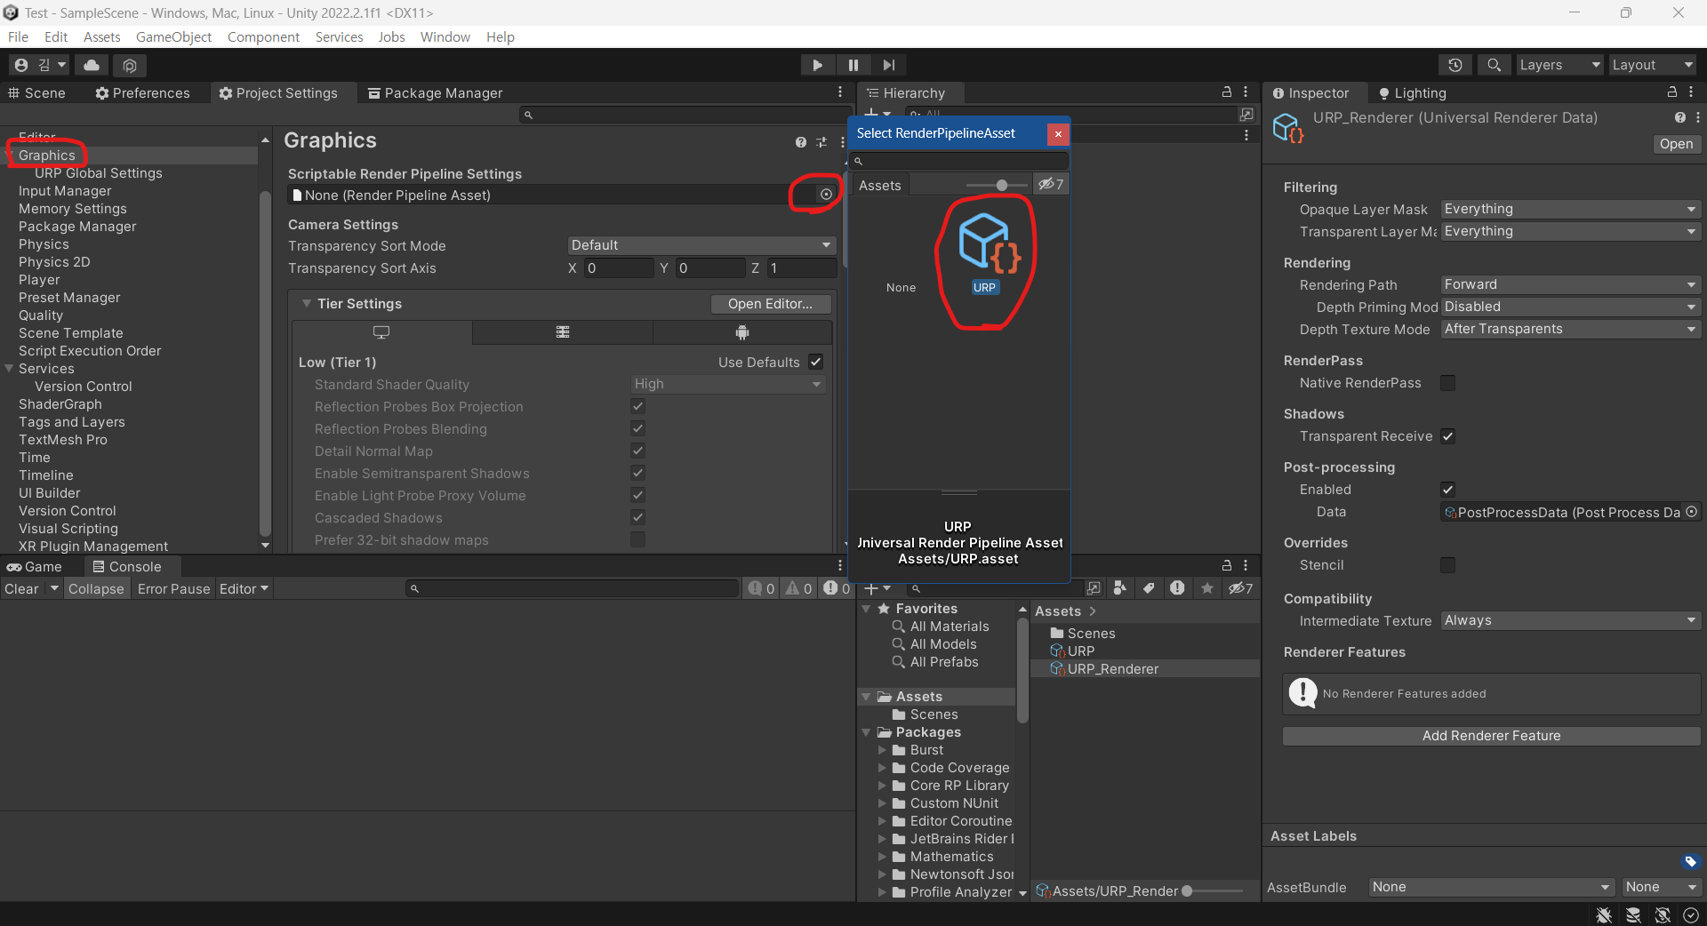Open Undo History icon in toolbar
This screenshot has height=926, width=1707.
coord(1455,65)
